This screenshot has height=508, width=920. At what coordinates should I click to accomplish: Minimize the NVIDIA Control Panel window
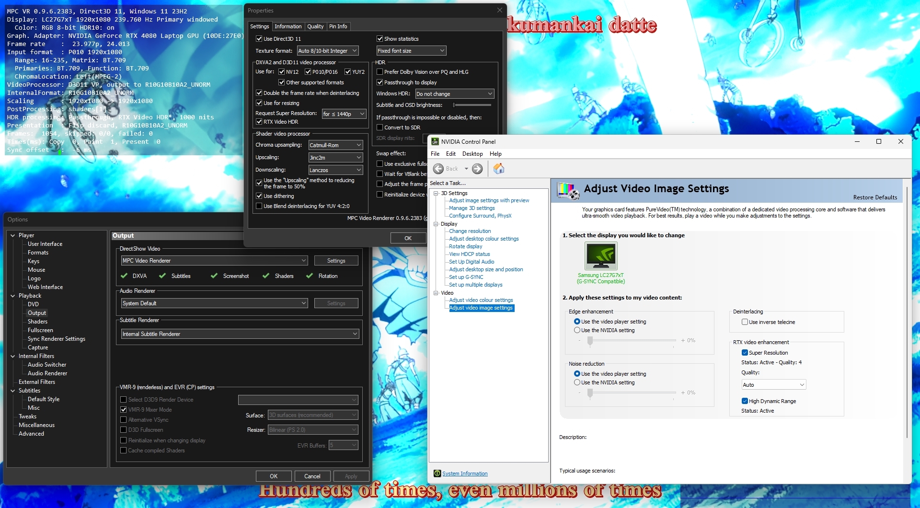tap(857, 141)
